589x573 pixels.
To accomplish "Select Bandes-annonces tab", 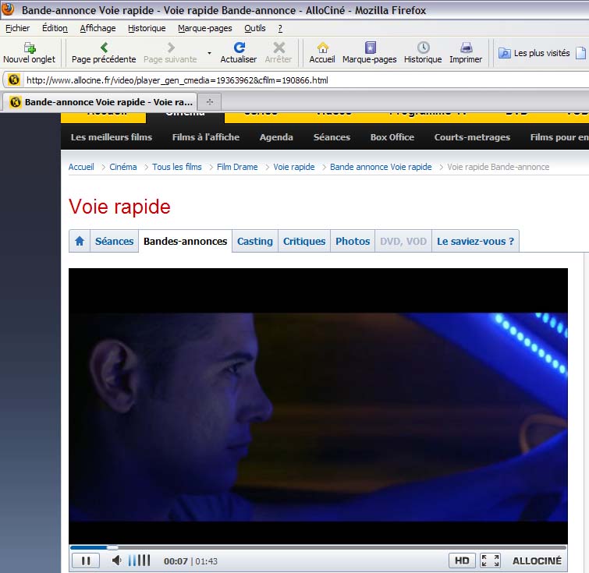I will tap(185, 241).
